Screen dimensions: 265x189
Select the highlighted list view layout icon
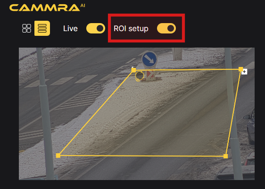pyautogui.click(x=42, y=28)
